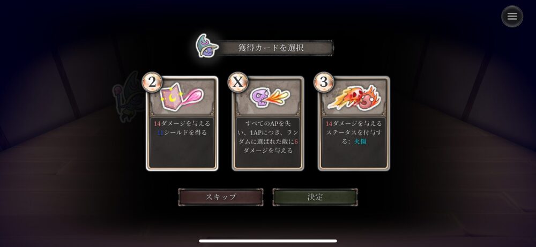The width and height of the screenshot is (536, 247).
Task: Tap the red 14 on burn card
Action: point(329,124)
